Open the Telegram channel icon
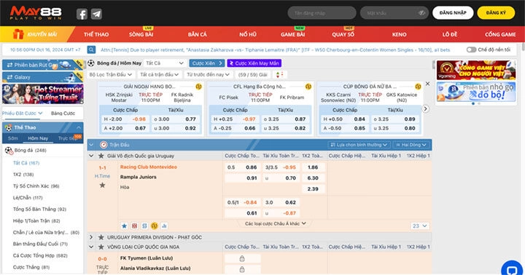This screenshot has height=275, width=525. (x=96, y=14)
